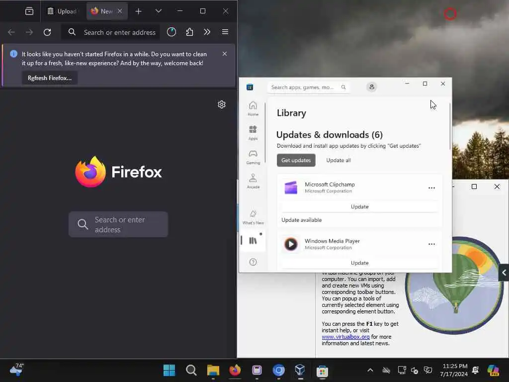This screenshot has width=509, height=382.
Task: Open the Store account profile icon
Action: (372, 87)
